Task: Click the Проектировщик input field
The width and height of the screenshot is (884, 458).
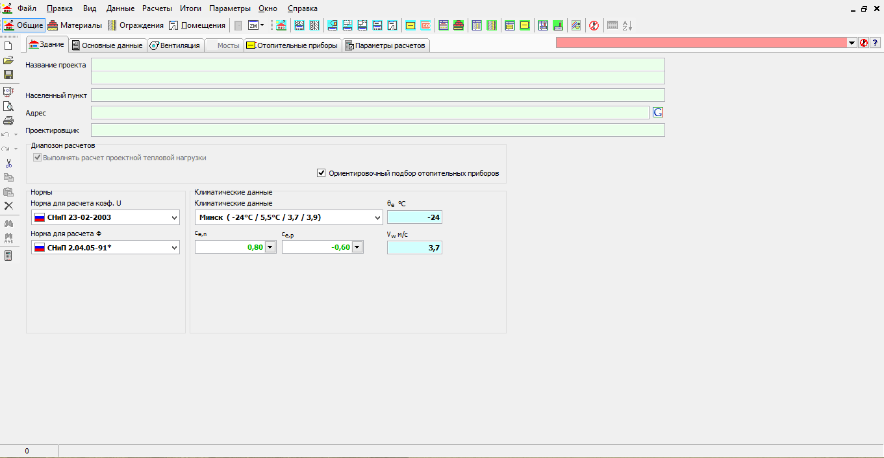Action: (x=378, y=130)
